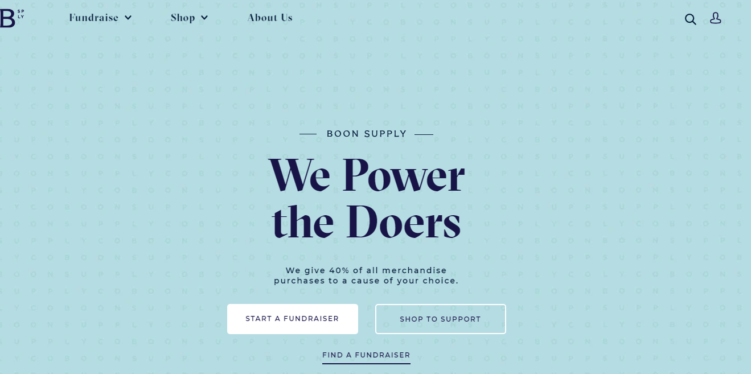The width and height of the screenshot is (751, 374).
Task: Open the search magnifier icon
Action: (x=690, y=19)
